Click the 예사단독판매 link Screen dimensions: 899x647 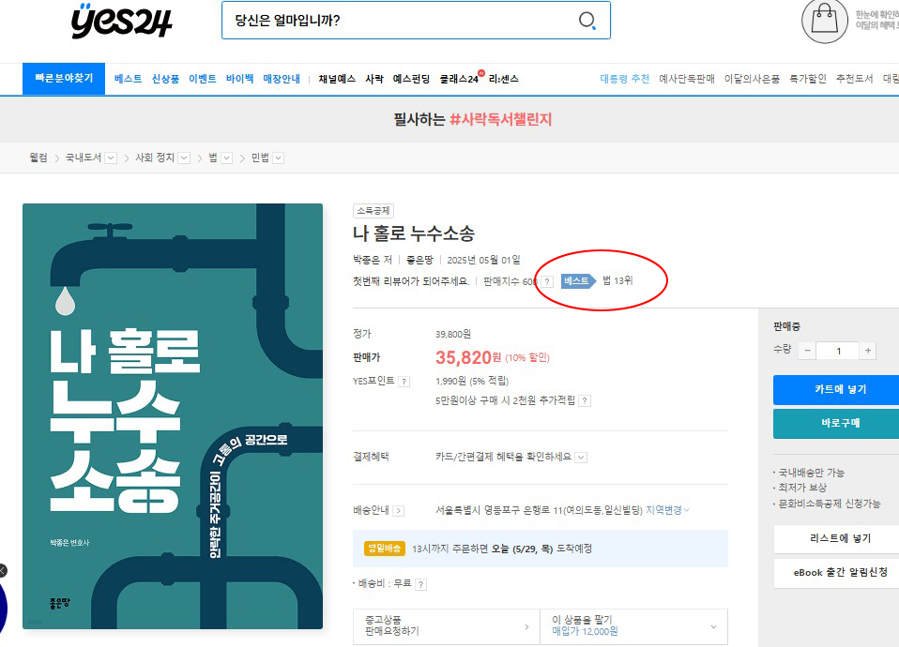pos(687,79)
